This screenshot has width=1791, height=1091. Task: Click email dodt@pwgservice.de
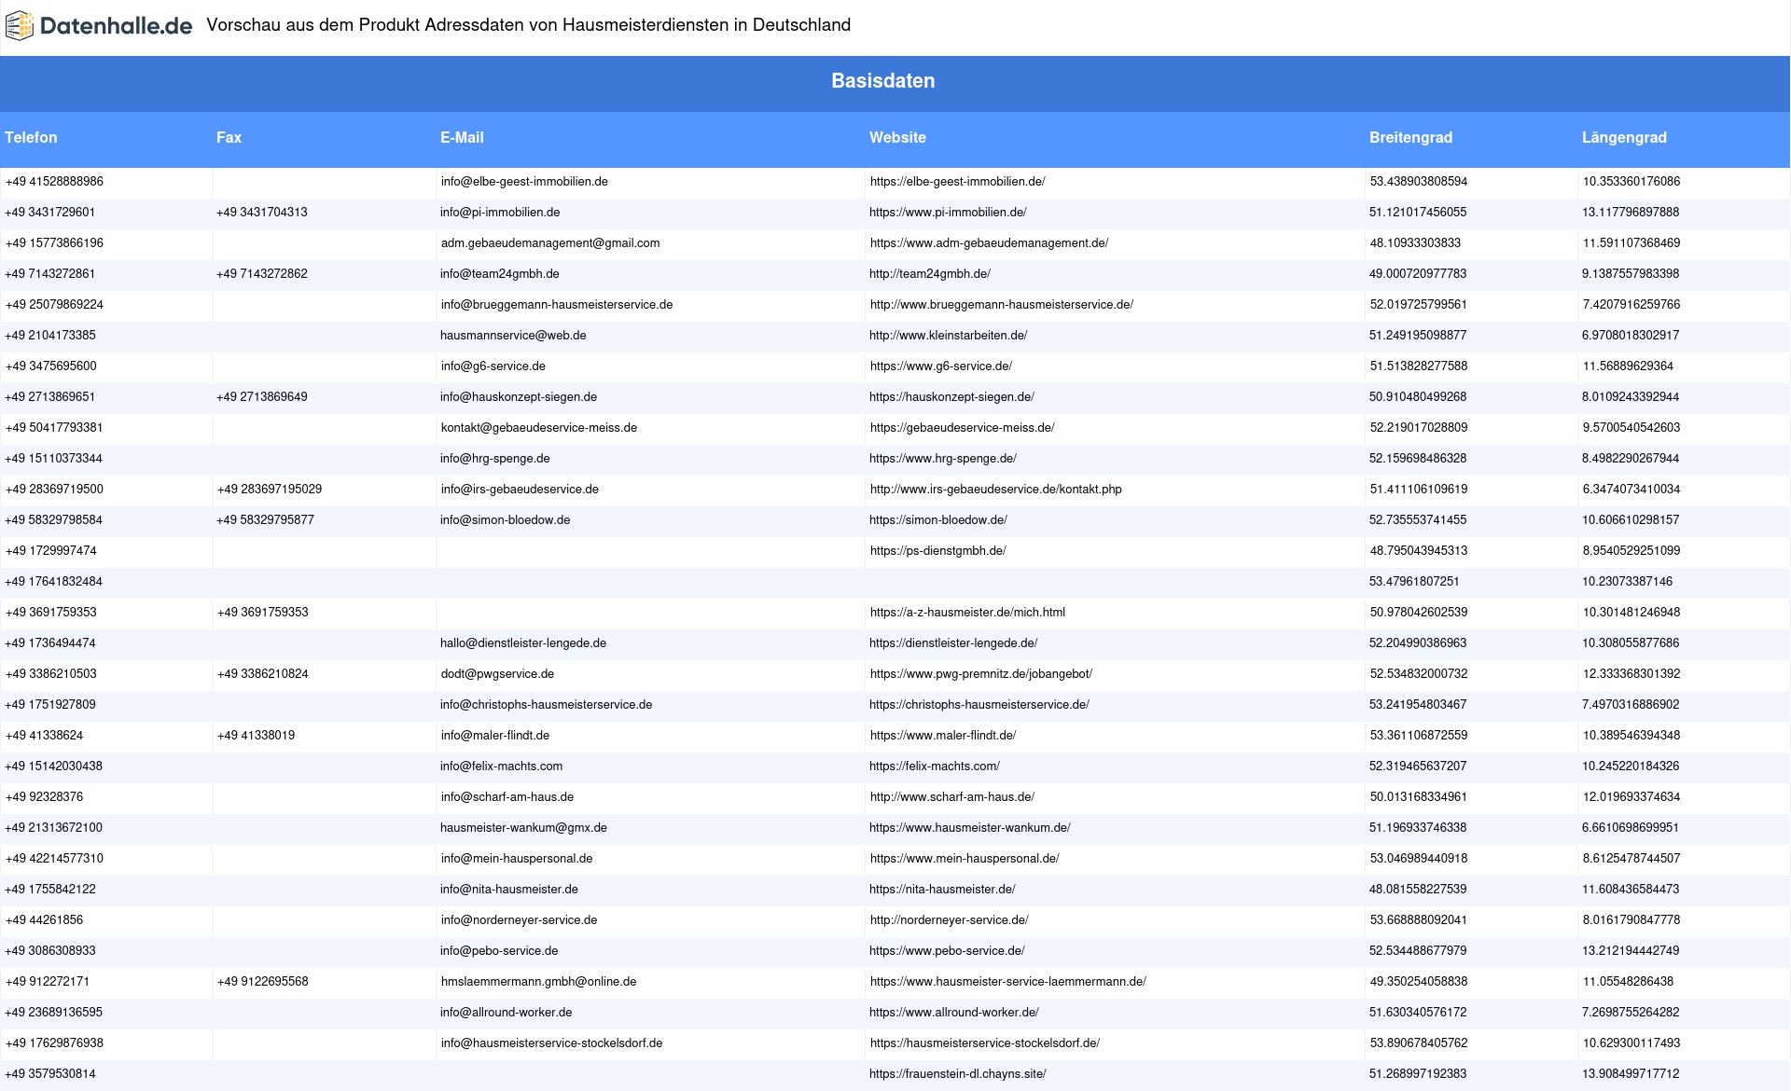(x=497, y=674)
